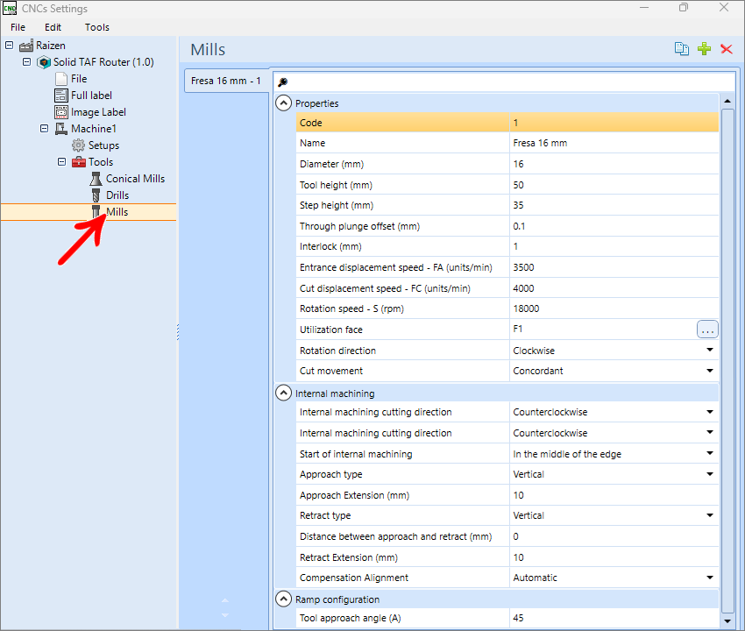745x631 pixels.
Task: Click the panel splitter handle dots
Action: (x=178, y=332)
